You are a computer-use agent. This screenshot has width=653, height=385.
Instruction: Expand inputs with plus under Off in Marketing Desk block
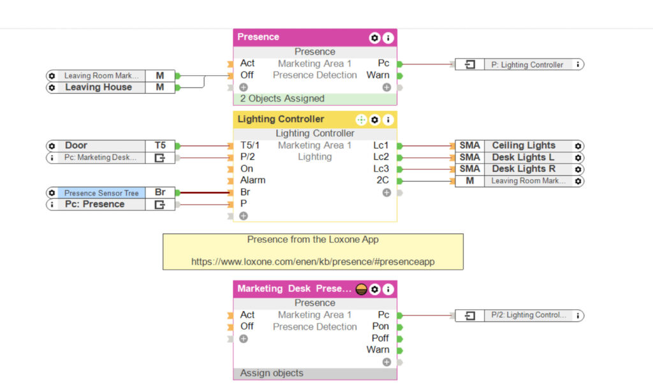tap(243, 338)
